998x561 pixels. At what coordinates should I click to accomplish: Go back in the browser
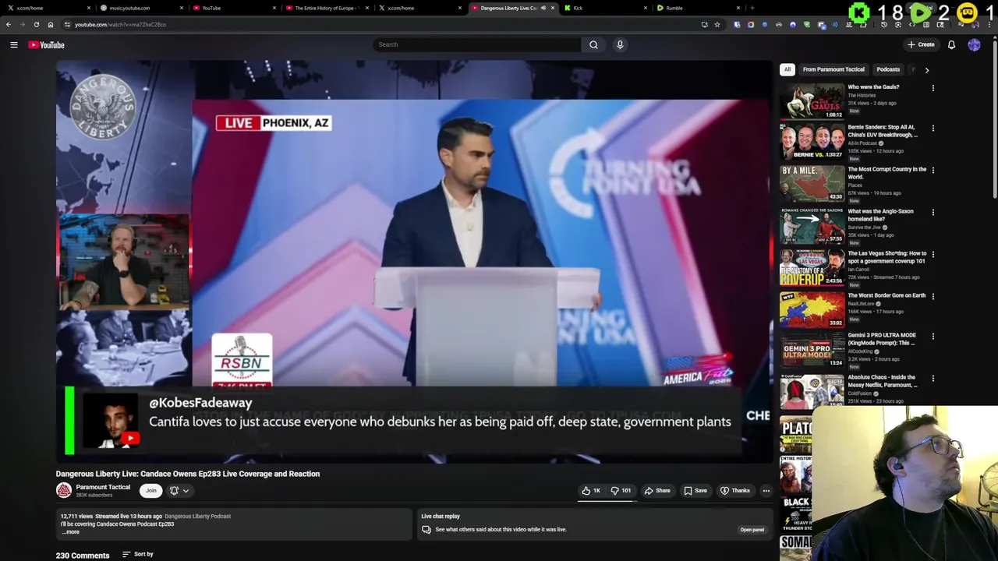click(x=8, y=24)
